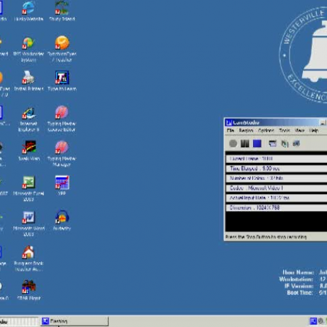Open the Study Island desktop shortcut

[x=62, y=11]
